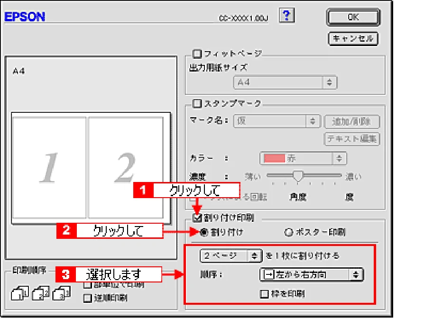
Task: Click the 濃度 density slider handle
Action: [x=298, y=176]
